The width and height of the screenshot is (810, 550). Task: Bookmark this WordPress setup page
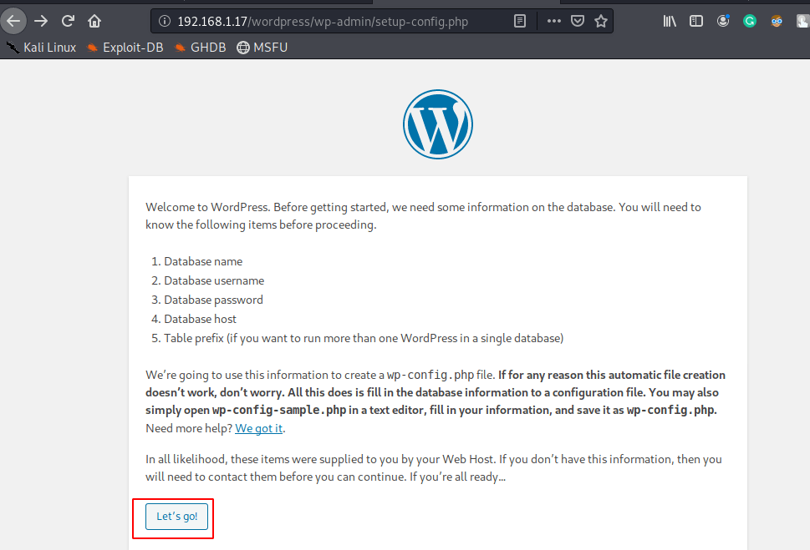coord(600,21)
